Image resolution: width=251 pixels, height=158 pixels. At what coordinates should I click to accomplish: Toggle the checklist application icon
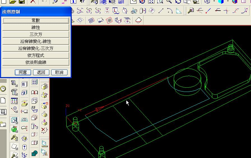tap(14, 92)
